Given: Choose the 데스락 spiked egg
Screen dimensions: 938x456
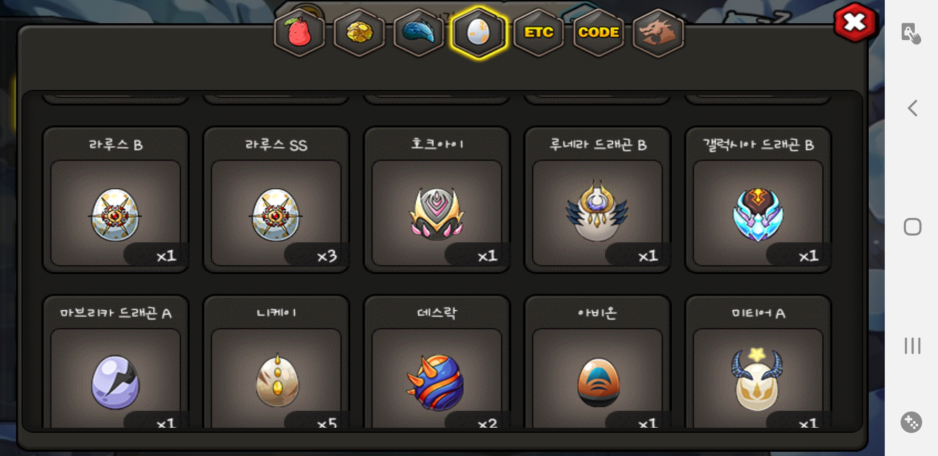Looking at the screenshot, I should 437,362.
